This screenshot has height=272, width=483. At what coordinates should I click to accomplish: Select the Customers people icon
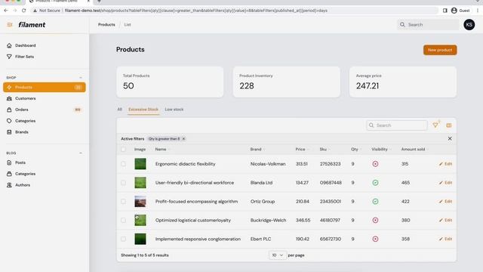pyautogui.click(x=9, y=99)
